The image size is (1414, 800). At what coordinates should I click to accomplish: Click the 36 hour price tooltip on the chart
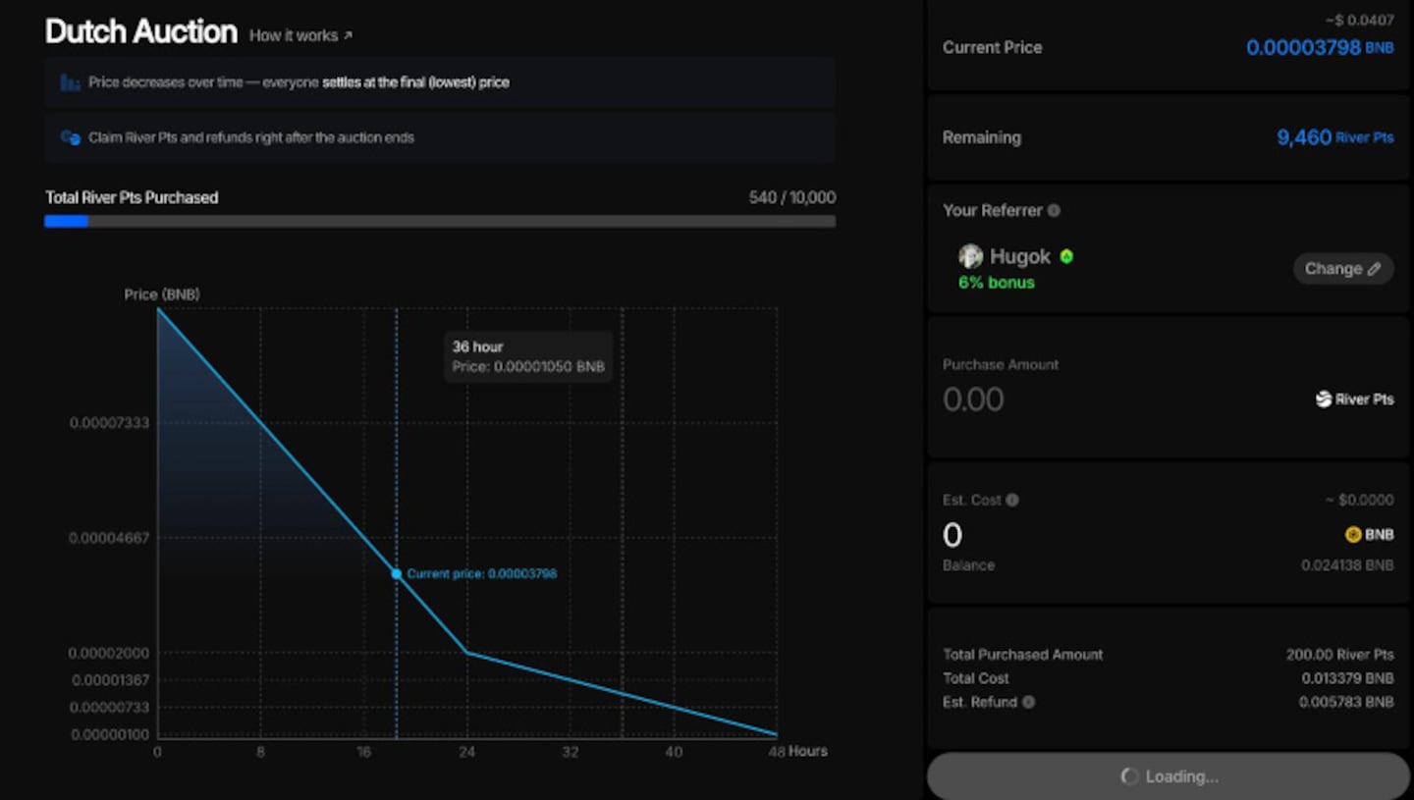pos(527,356)
